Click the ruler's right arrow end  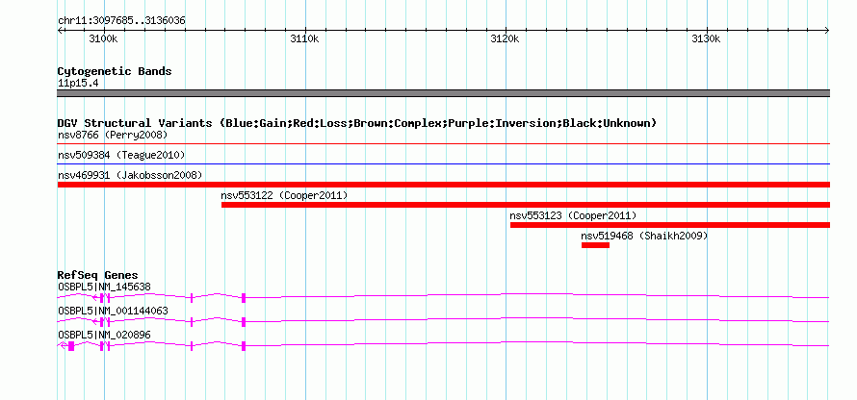pos(827,31)
